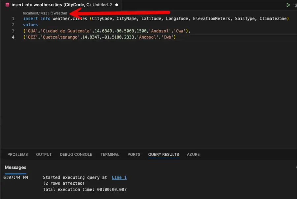The width and height of the screenshot is (297, 199).
Task: Click the disconnect icon at top right
Action: pos(296,5)
